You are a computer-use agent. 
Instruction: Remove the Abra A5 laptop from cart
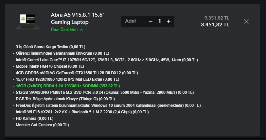coord(246,21)
